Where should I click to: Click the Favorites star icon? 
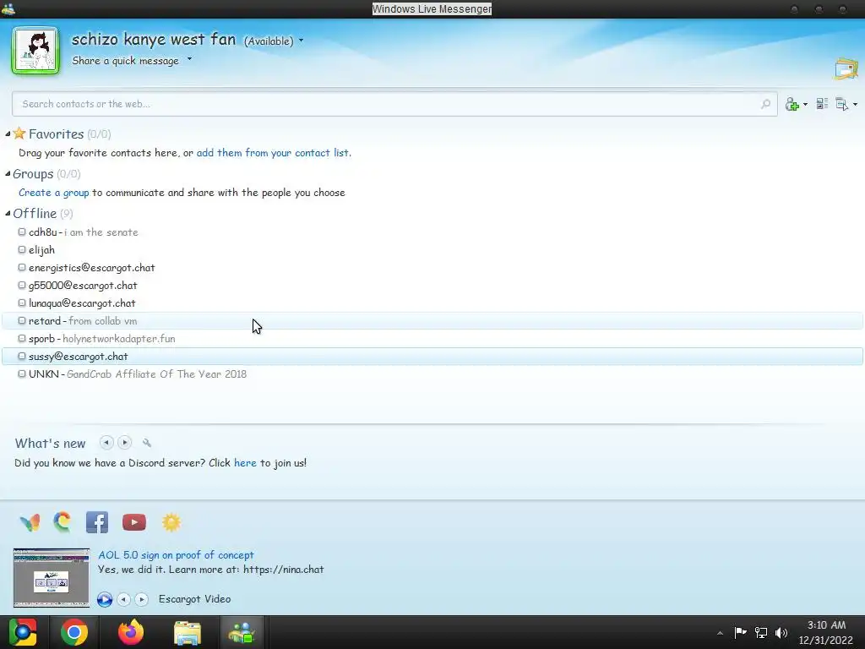[19, 133]
